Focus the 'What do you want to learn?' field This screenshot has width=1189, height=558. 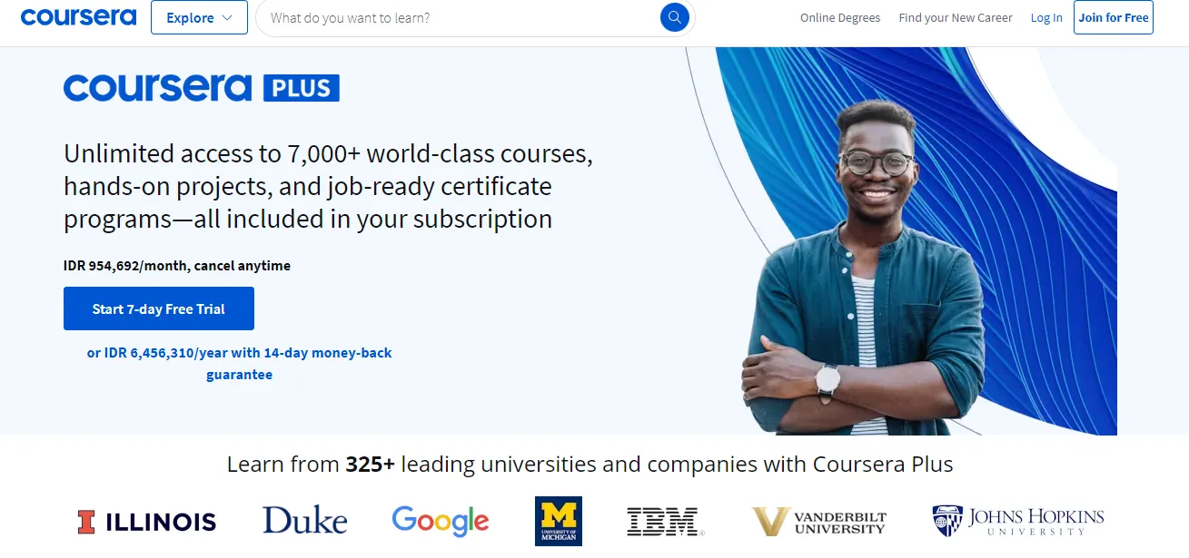pos(459,18)
